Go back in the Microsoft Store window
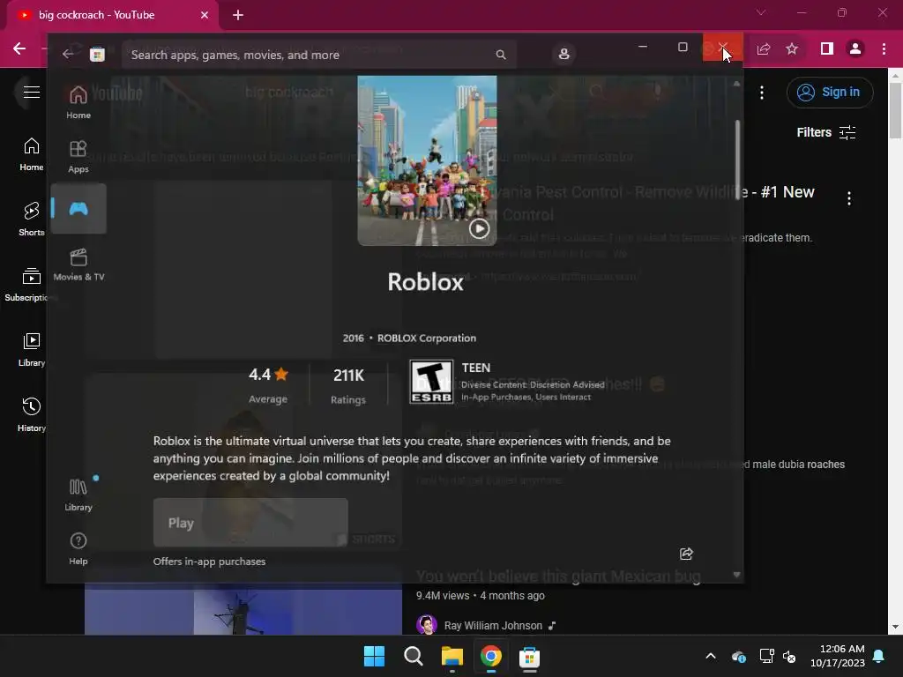This screenshot has height=677, width=903. tap(68, 54)
